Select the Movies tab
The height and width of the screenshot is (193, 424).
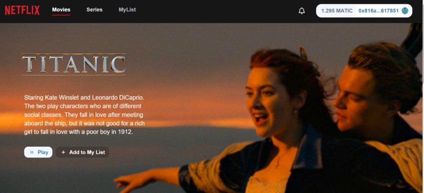[61, 10]
